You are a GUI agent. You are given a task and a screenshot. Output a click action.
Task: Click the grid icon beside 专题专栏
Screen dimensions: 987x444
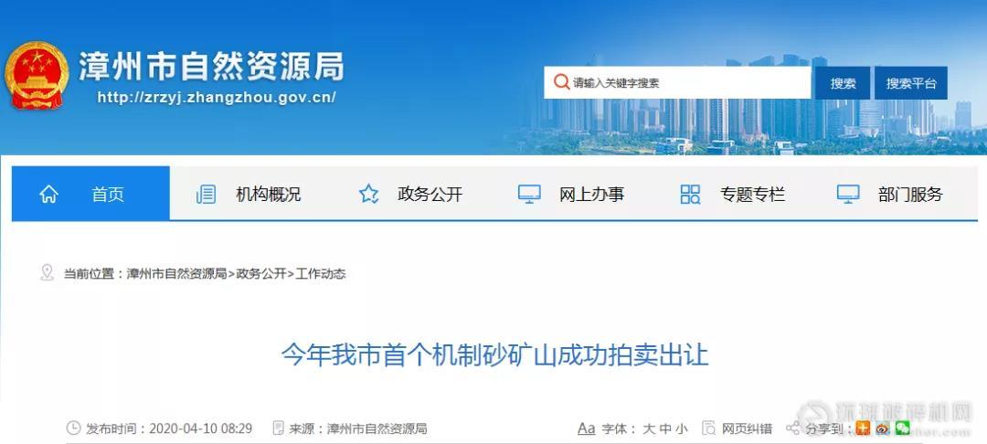pyautogui.click(x=691, y=195)
